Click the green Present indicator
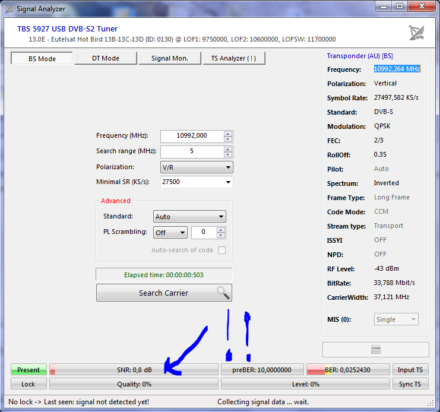The width and height of the screenshot is (440, 412). point(29,370)
